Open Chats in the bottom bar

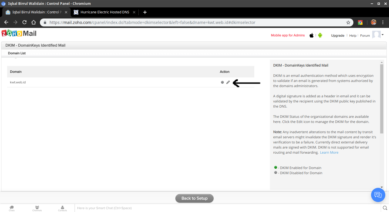point(12,208)
